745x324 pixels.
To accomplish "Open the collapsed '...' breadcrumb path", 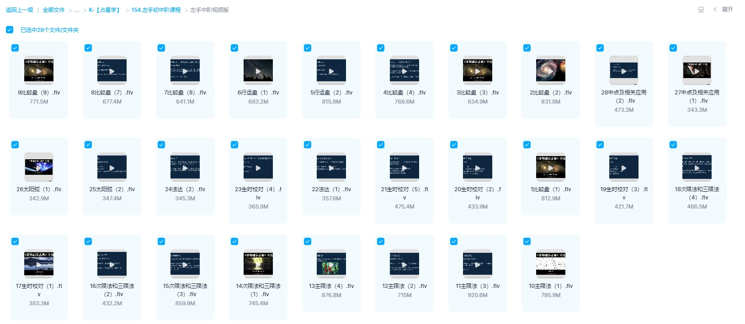I will pos(77,10).
